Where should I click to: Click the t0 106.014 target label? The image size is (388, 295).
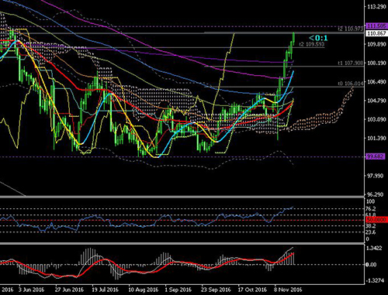(351, 84)
